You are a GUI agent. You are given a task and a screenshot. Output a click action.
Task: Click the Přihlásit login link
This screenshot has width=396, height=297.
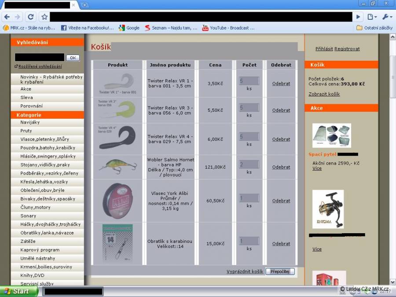[324, 49]
